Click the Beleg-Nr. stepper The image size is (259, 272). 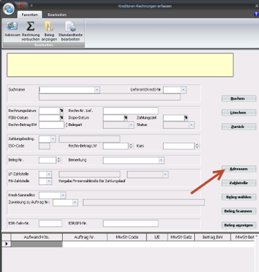pyautogui.click(x=59, y=160)
